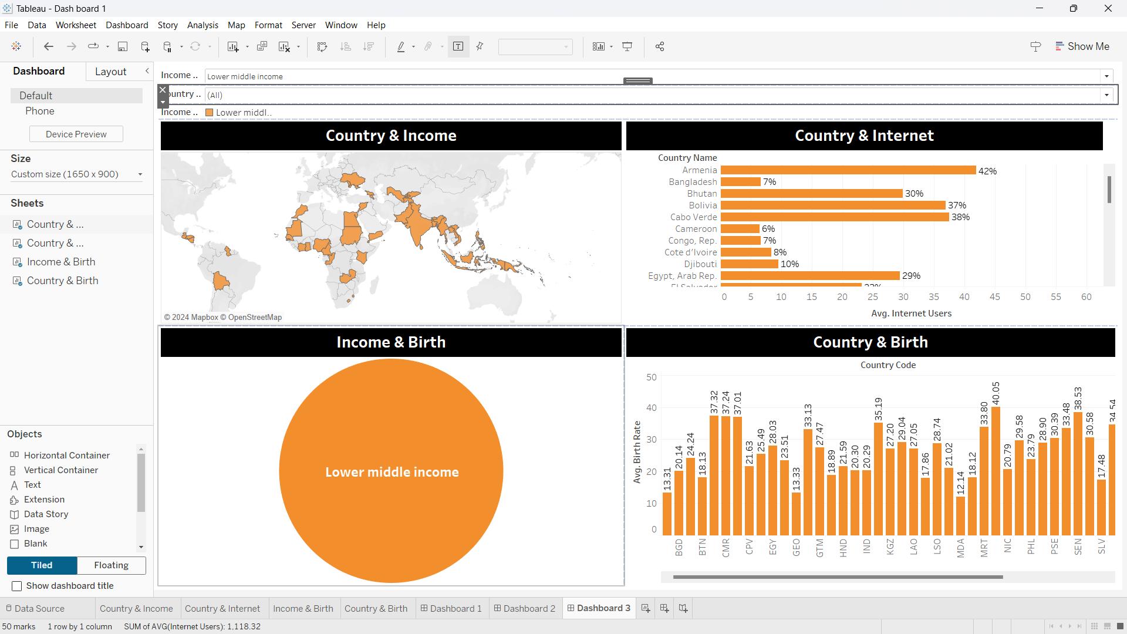Click the Fix Axes pin icon
Screen dimensions: 1127x634
(x=480, y=46)
